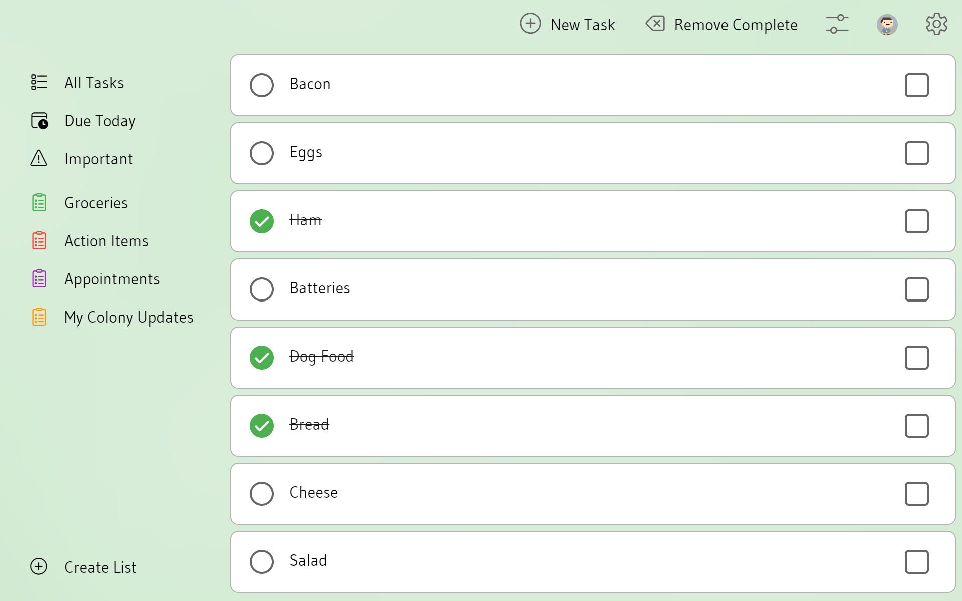Click the Dog Food task name
Image resolution: width=962 pixels, height=601 pixels.
tap(322, 357)
